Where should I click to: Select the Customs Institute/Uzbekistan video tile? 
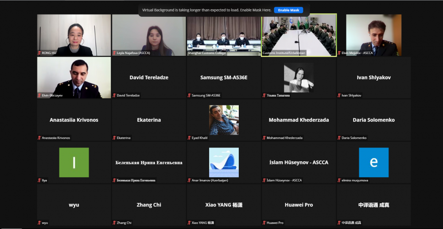point(299,35)
